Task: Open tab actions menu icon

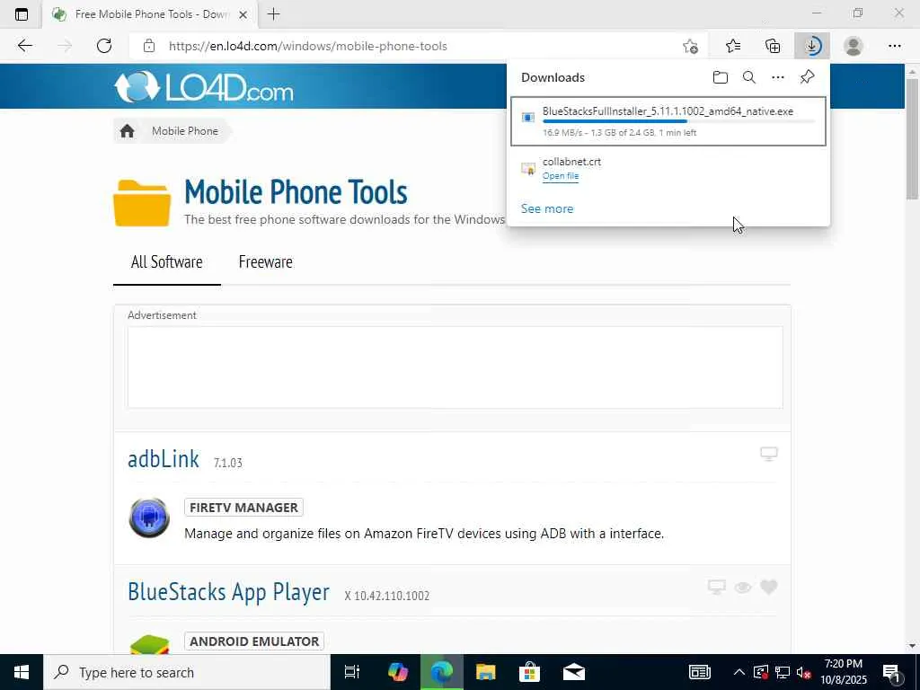Action: tap(22, 14)
